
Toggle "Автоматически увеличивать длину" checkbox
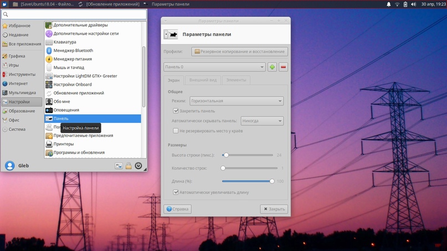coord(176,192)
